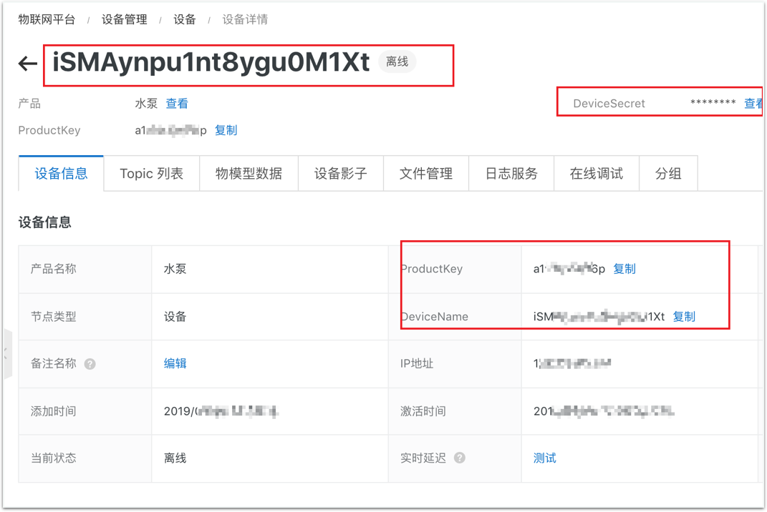View the DeviceSecret via 查看 link
The height and width of the screenshot is (512, 767).
(753, 104)
